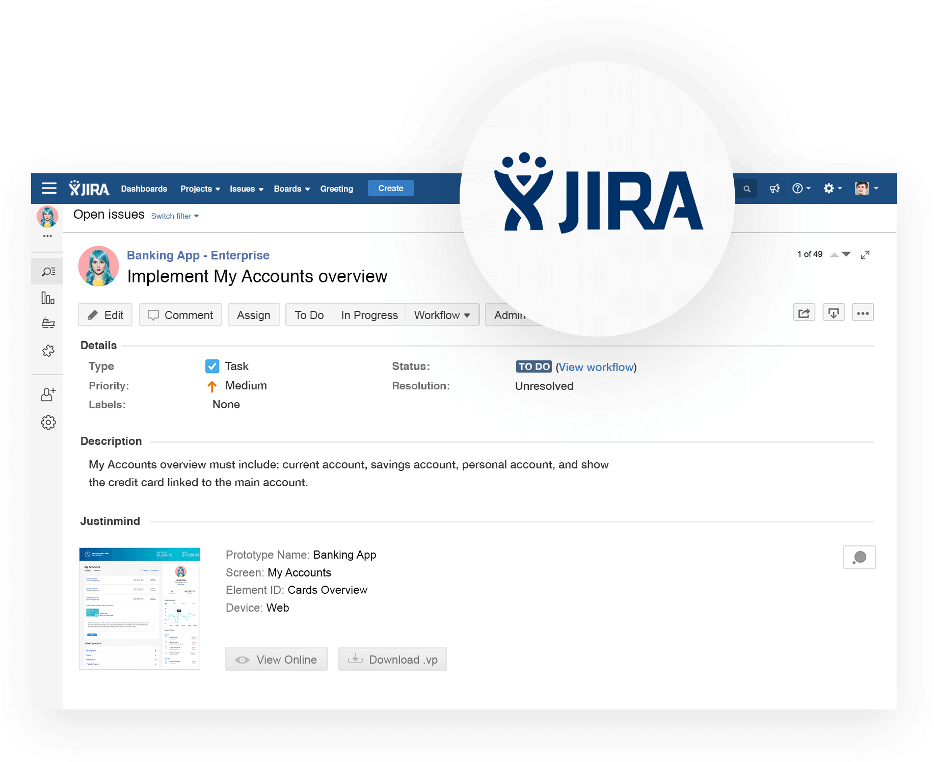
Task: Transition the issue with To Do button
Action: point(309,315)
